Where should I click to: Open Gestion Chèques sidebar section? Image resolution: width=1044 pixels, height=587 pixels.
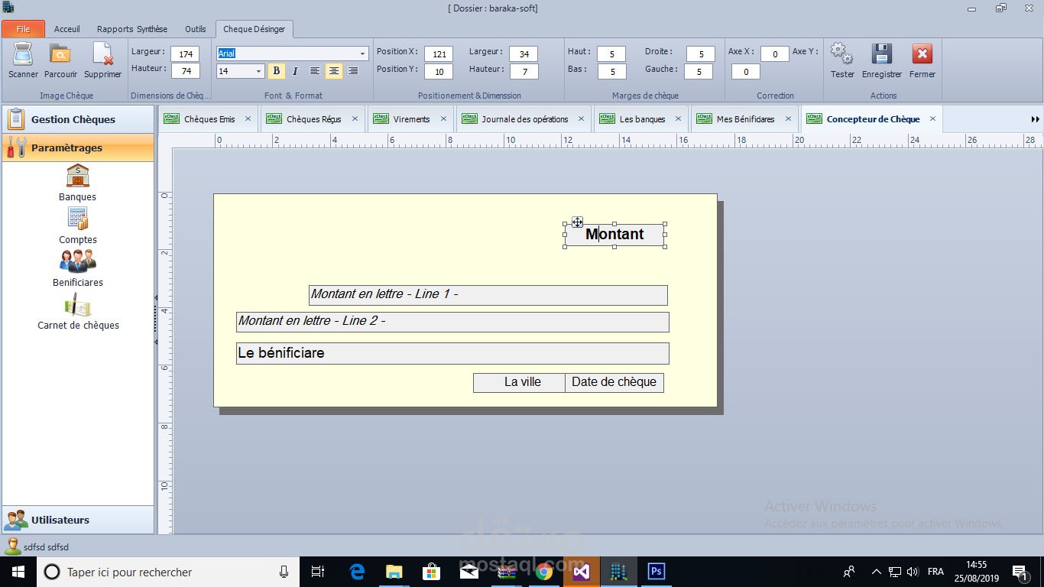click(x=78, y=119)
